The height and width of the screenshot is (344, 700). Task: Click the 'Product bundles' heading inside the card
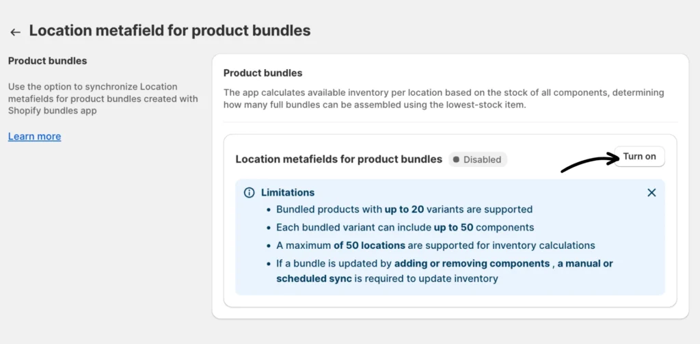click(262, 72)
